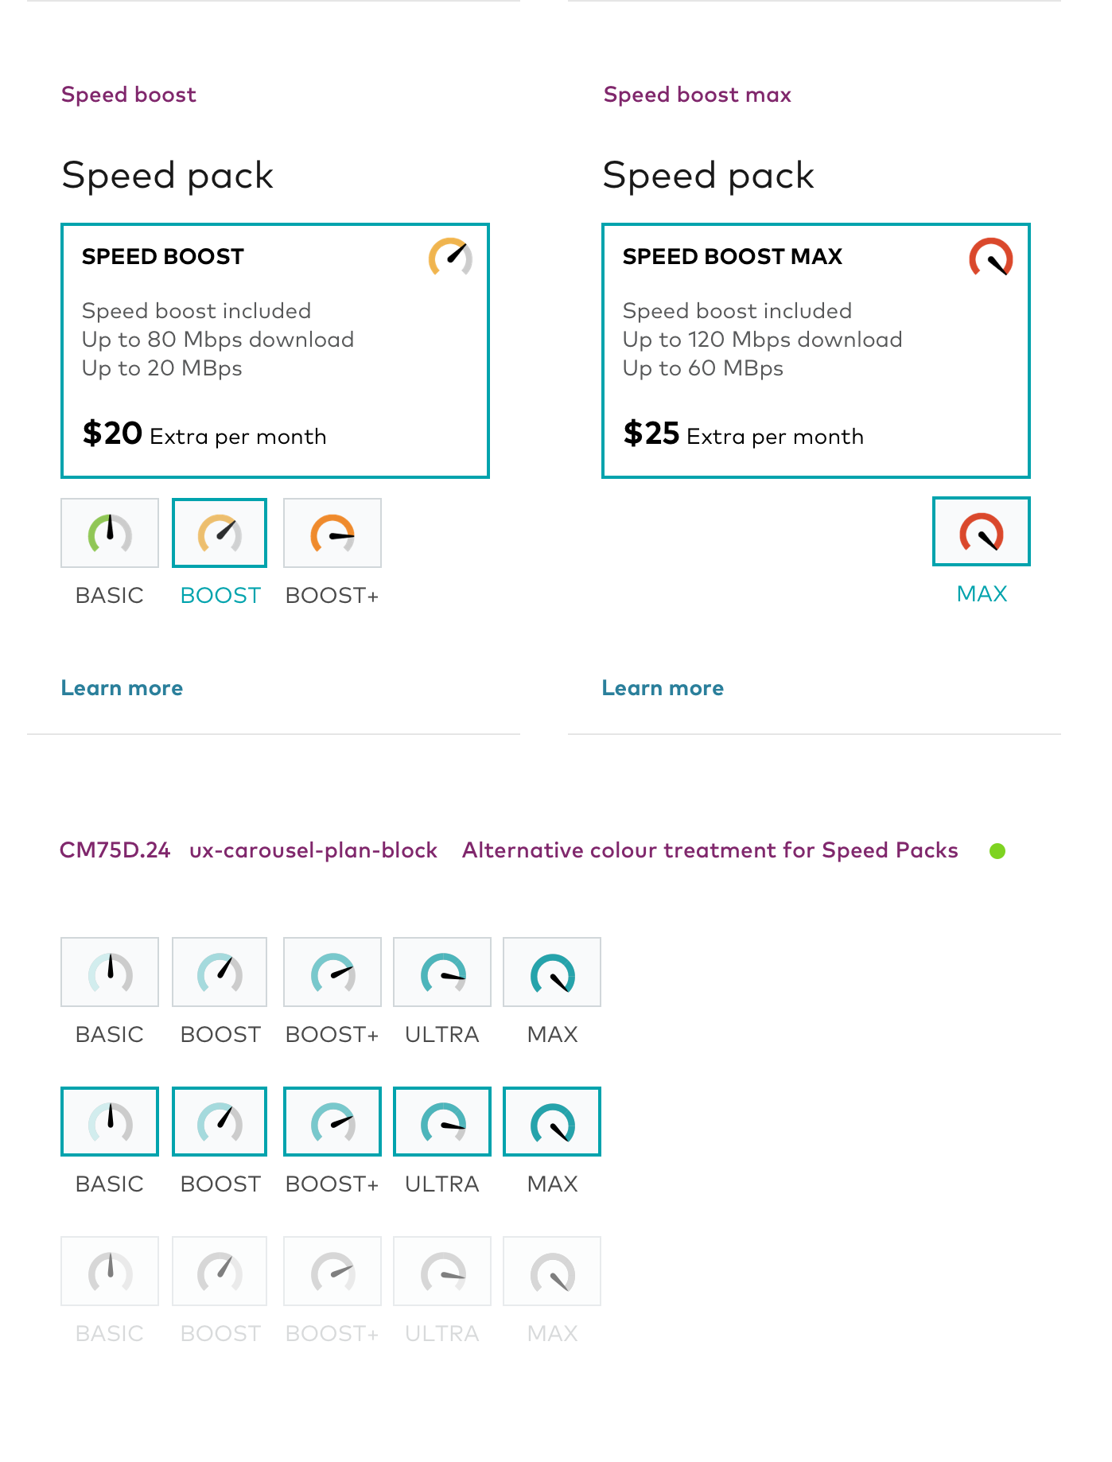The width and height of the screenshot is (1112, 1462).
Task: Click the greyed-out disabled BOOST gauge
Action: pos(220,1271)
